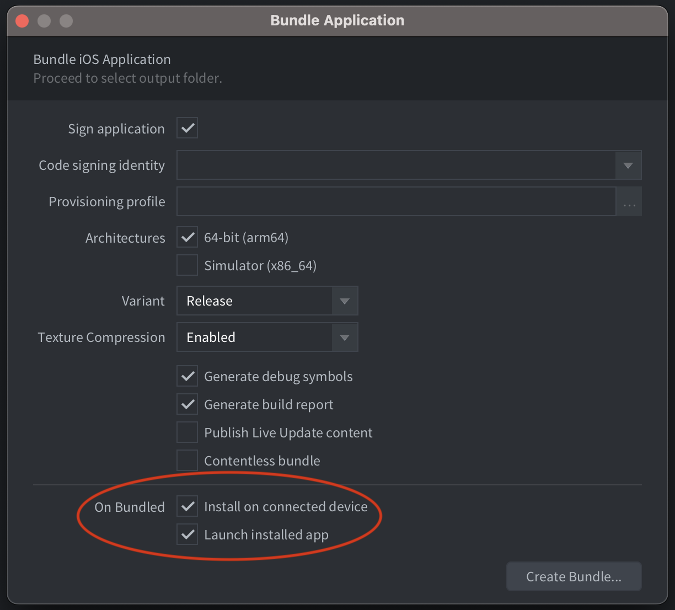Enable Publish Live Update content
The width and height of the screenshot is (675, 610).
click(187, 432)
